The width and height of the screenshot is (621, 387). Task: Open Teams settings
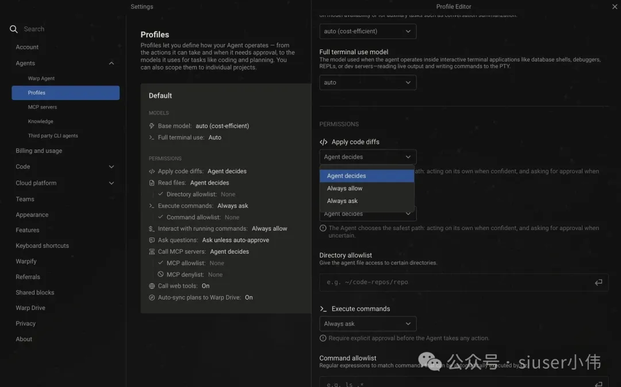(25, 199)
